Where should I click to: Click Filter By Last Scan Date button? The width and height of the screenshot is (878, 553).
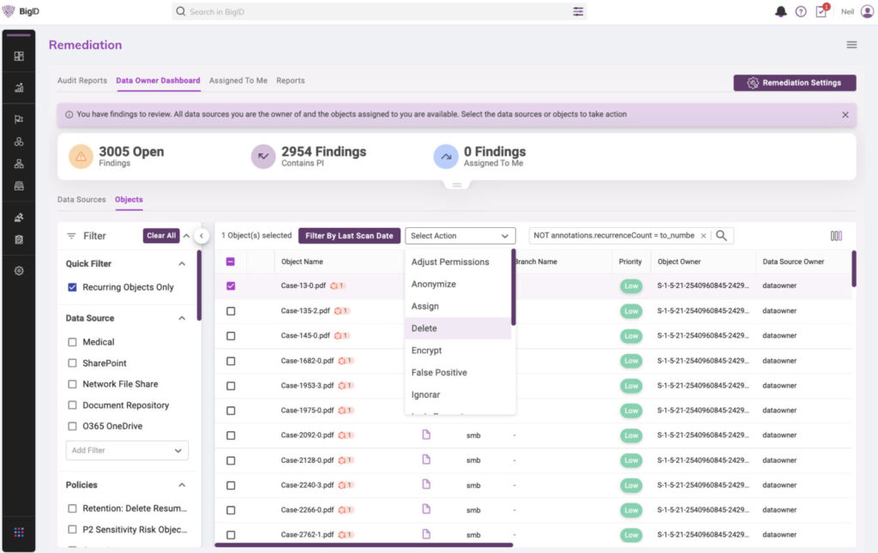[349, 236]
